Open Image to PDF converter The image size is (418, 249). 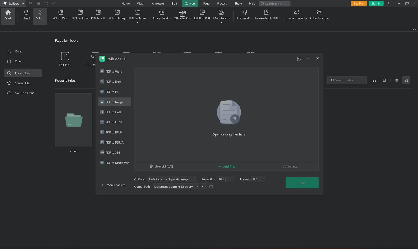[x=162, y=15]
